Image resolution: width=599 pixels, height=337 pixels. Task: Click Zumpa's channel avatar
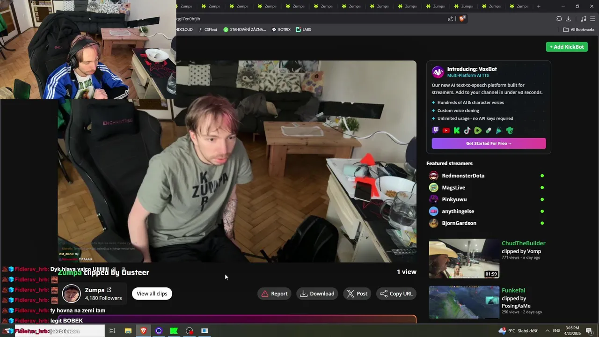pos(72,293)
